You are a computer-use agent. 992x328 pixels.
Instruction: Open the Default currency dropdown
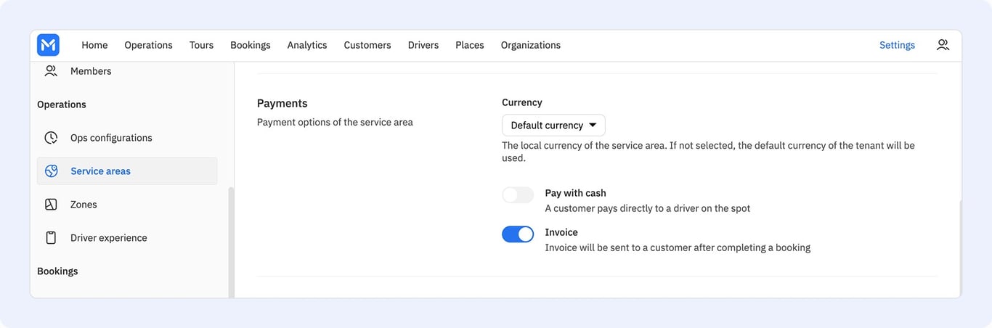[553, 126]
